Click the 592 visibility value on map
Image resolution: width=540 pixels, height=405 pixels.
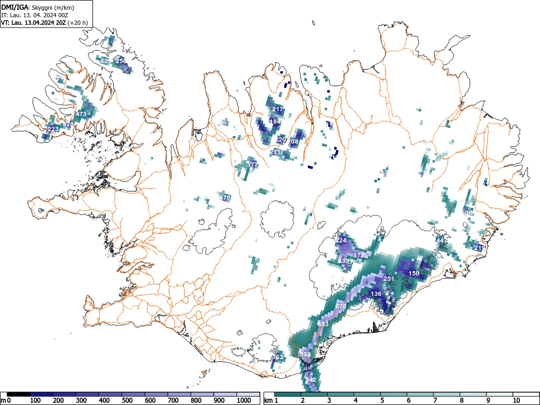point(305,354)
